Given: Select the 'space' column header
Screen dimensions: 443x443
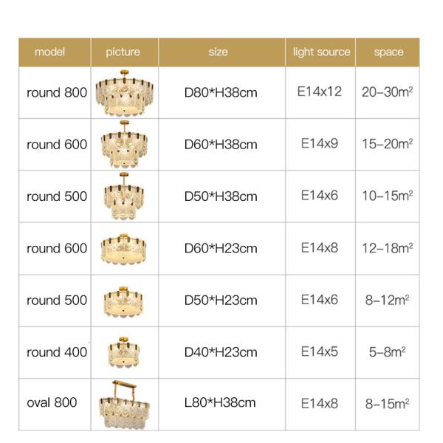Looking at the screenshot, I should point(388,52).
